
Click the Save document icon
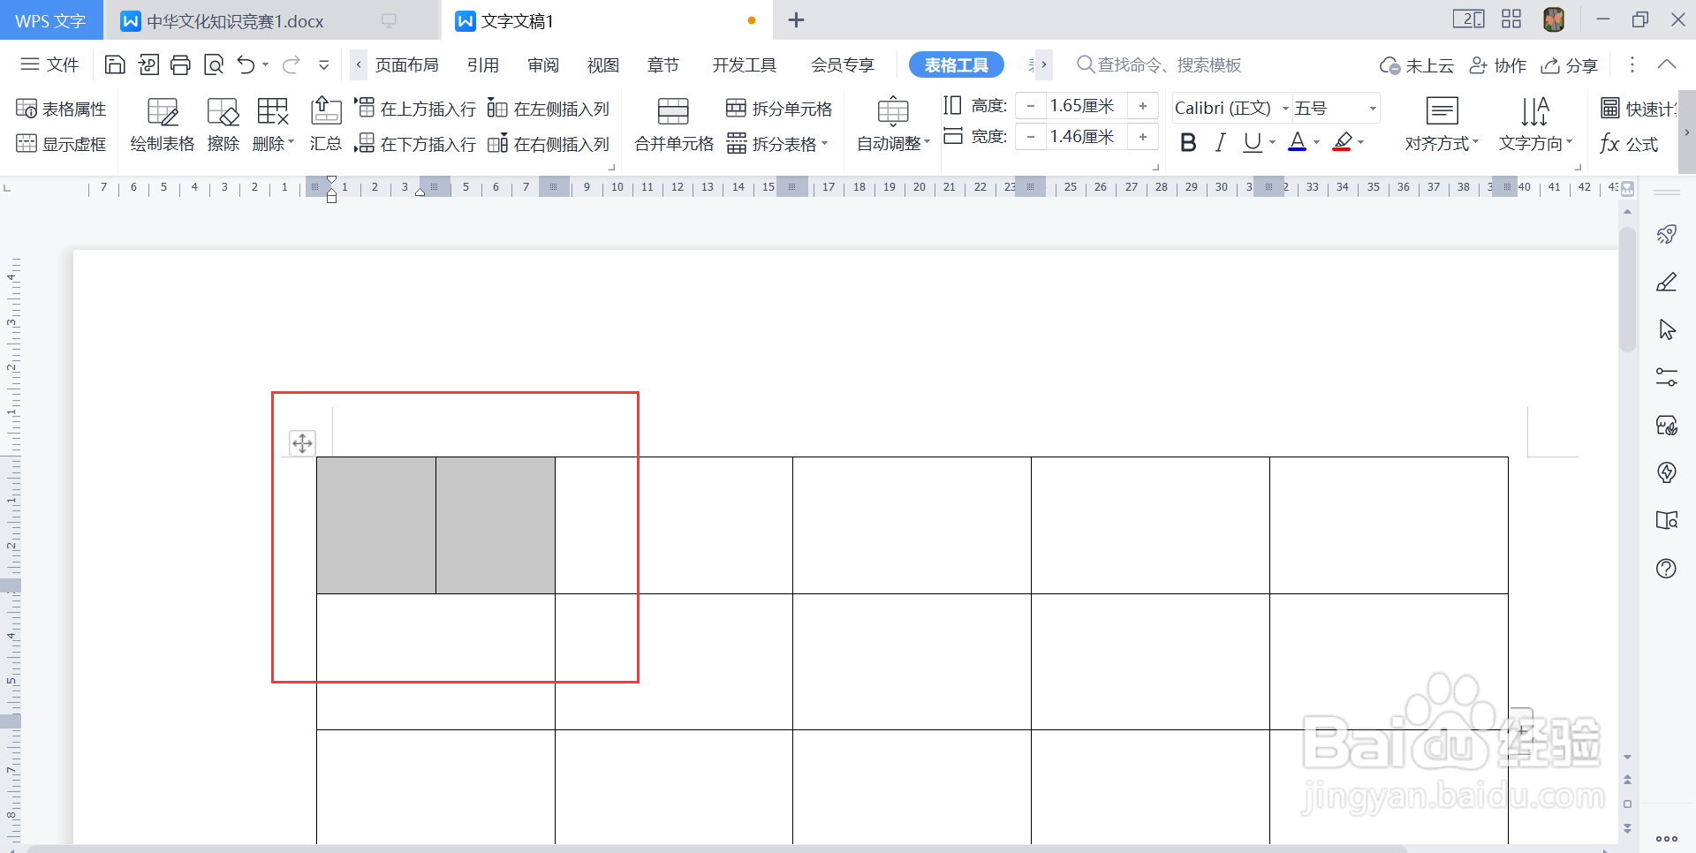(115, 64)
